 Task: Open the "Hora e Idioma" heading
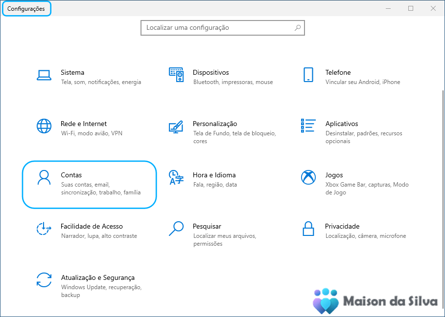click(x=214, y=175)
